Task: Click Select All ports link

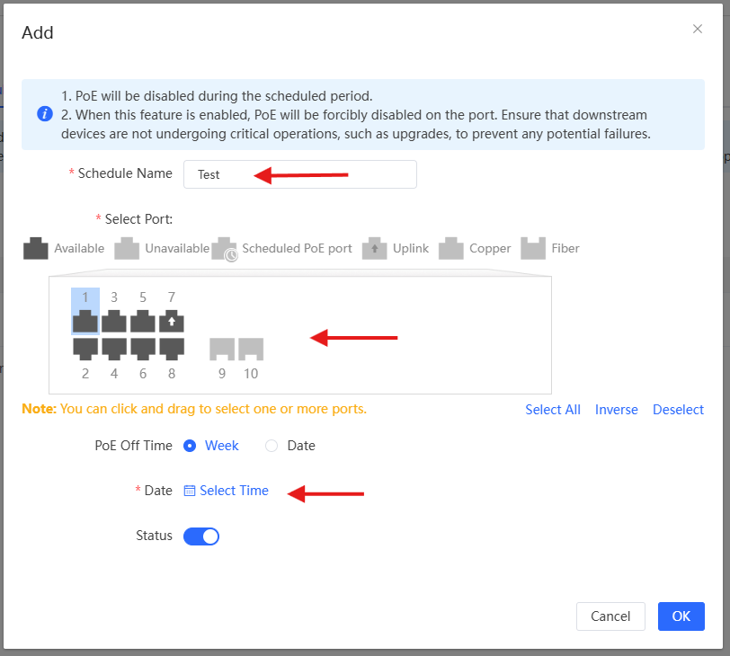Action: point(553,410)
